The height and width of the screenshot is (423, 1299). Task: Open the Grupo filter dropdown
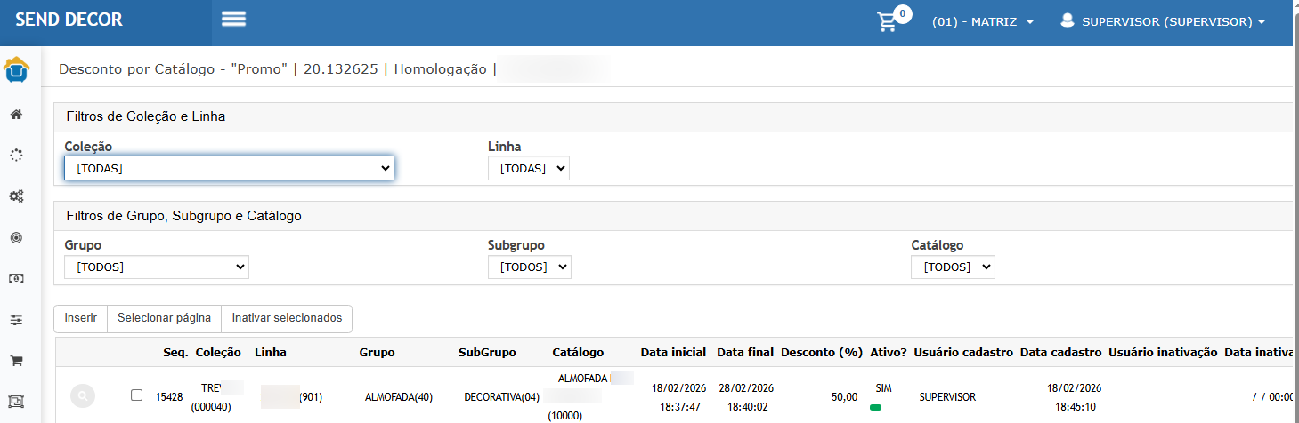[157, 267]
